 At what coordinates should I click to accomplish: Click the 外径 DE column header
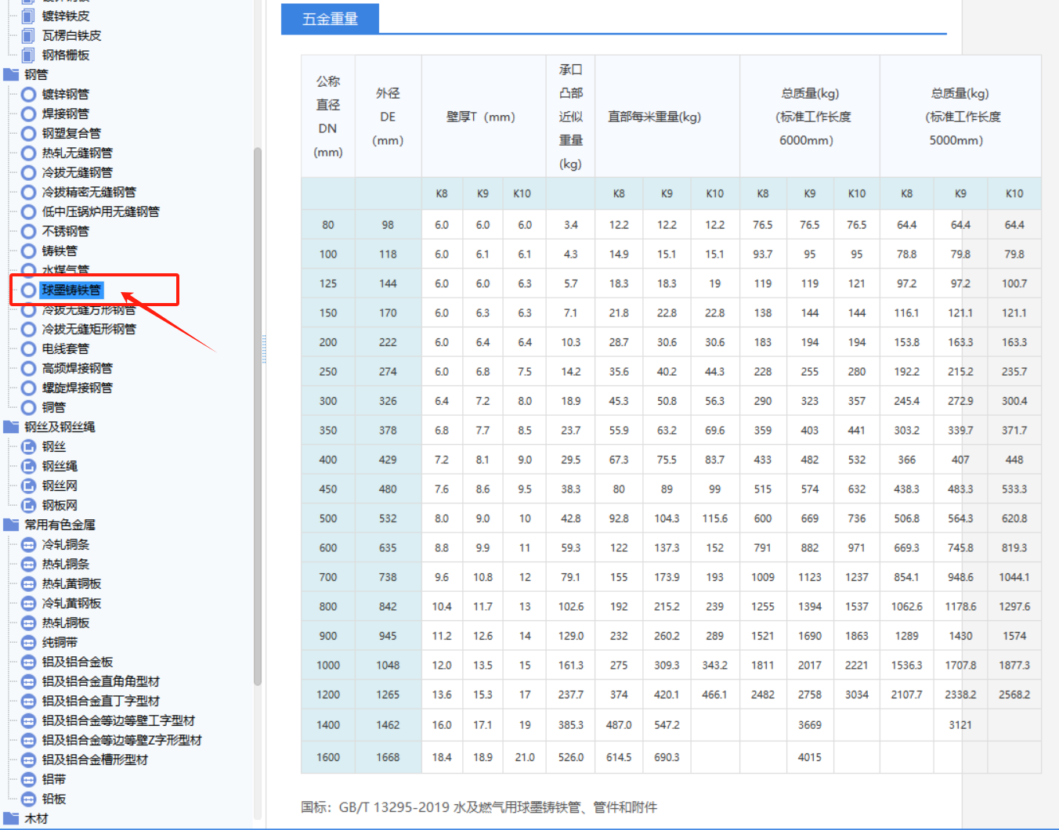388,117
